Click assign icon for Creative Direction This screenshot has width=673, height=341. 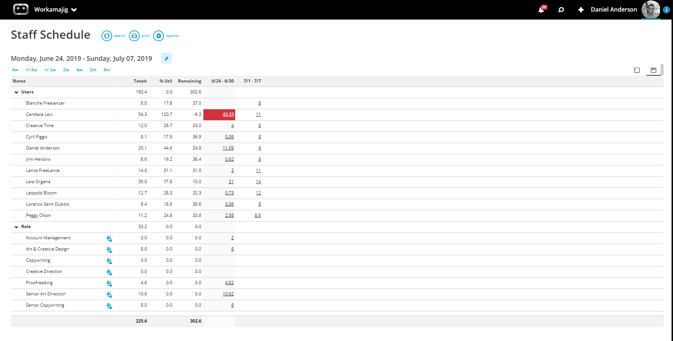(x=109, y=272)
